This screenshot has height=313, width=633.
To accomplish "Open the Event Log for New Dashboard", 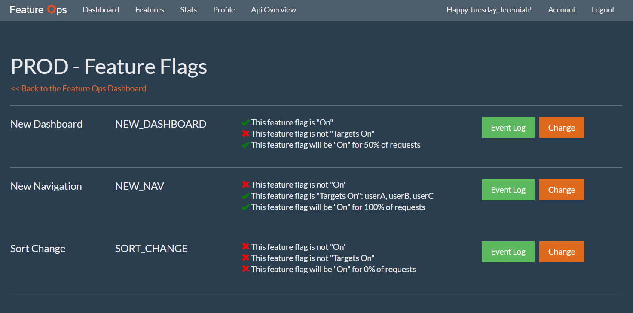I will pos(508,127).
